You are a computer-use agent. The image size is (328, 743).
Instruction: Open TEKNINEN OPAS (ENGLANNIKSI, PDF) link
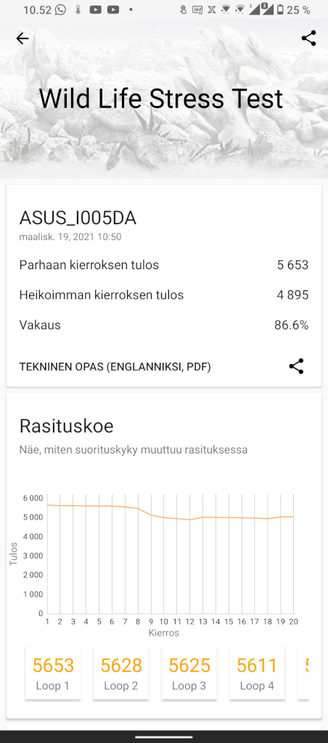(115, 366)
